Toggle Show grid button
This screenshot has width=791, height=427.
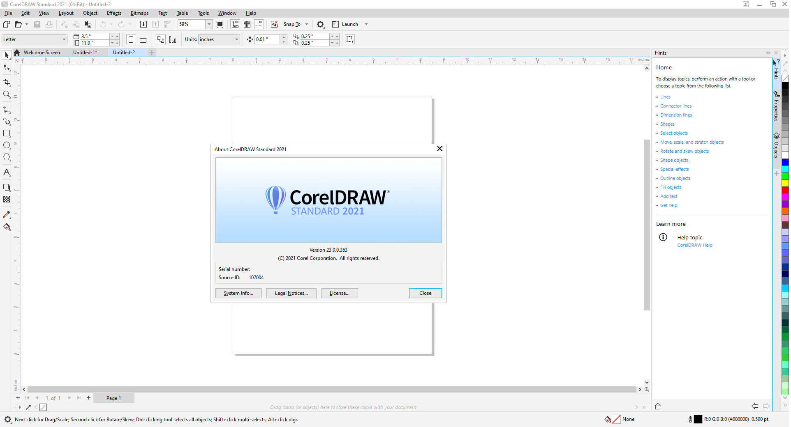click(x=247, y=24)
